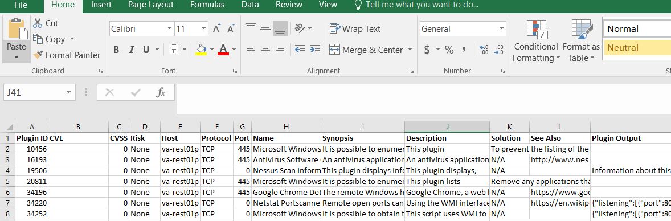Switch to the Review tab
This screenshot has height=221, width=671.
pyautogui.click(x=289, y=5)
